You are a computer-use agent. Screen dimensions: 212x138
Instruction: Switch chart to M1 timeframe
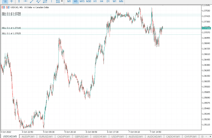pos(69,1)
